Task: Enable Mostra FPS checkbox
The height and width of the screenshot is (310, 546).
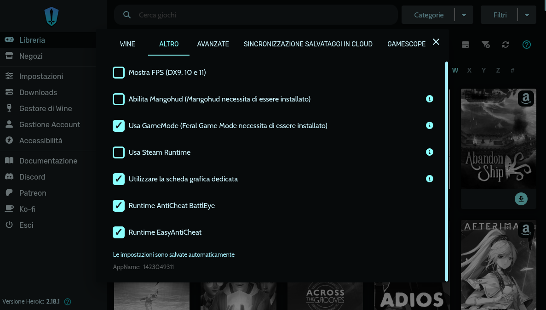Action: click(119, 72)
